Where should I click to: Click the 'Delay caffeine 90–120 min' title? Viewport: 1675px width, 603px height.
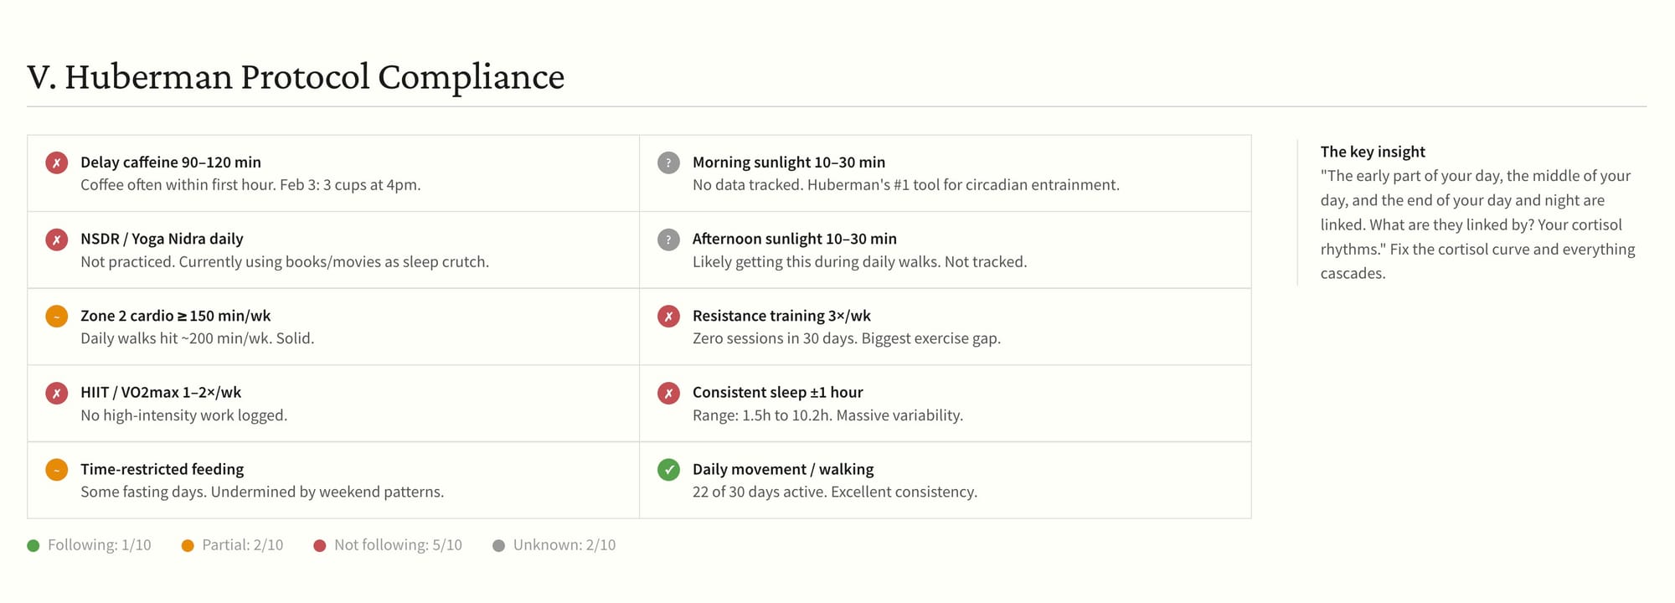171,162
